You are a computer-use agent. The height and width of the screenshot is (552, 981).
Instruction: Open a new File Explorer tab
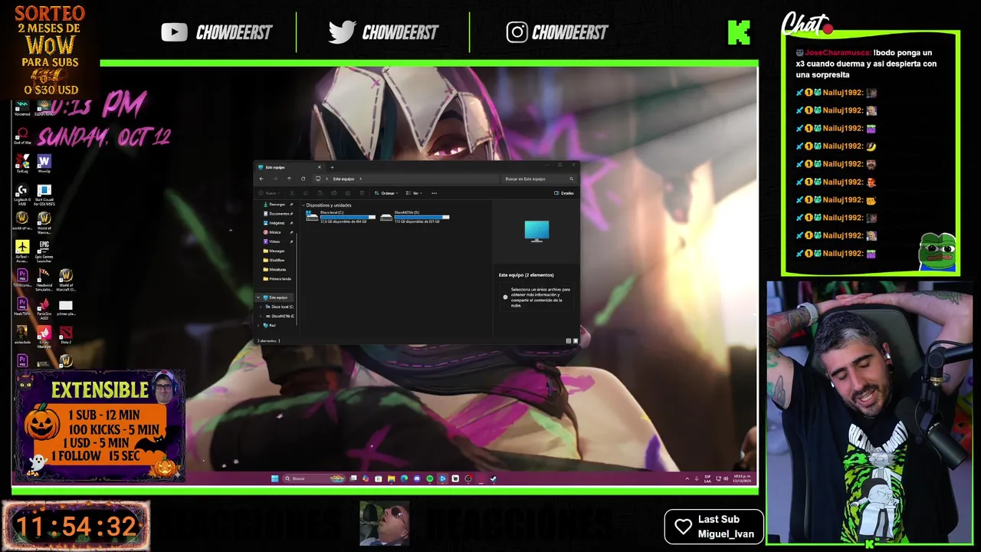(332, 167)
